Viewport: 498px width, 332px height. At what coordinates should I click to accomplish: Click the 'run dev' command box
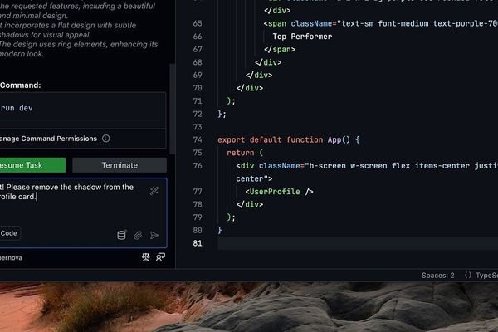click(82, 108)
